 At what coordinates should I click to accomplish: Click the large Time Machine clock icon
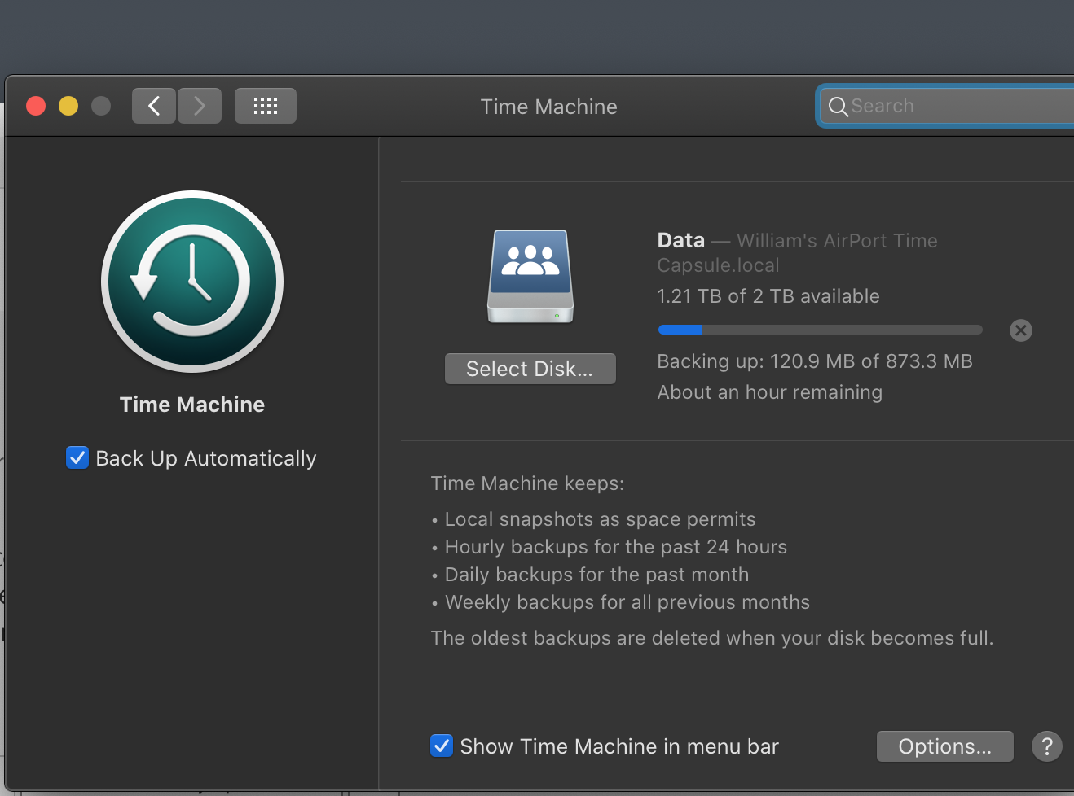point(192,282)
